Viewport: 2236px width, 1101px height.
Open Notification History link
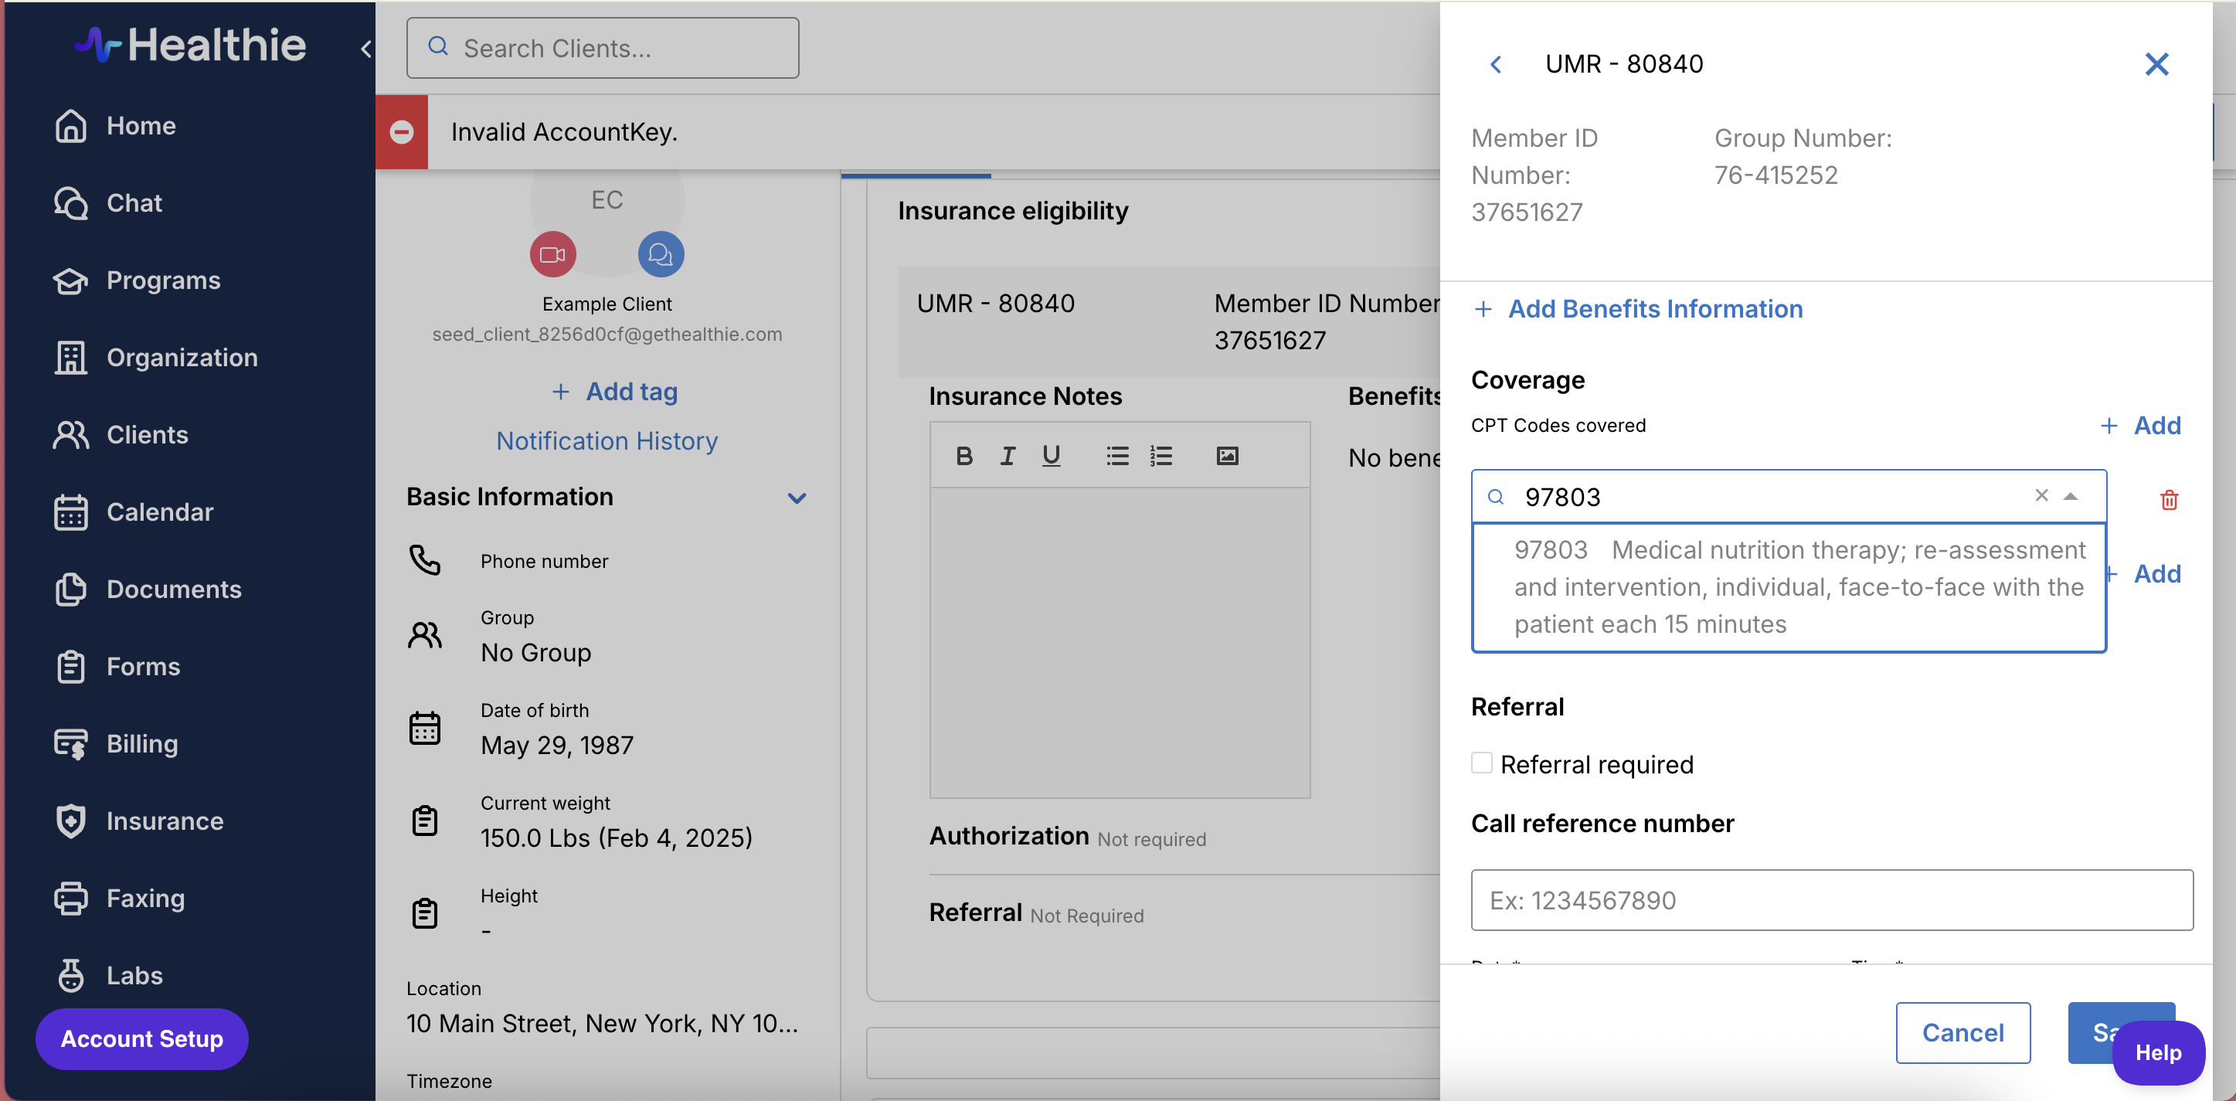pyautogui.click(x=607, y=441)
